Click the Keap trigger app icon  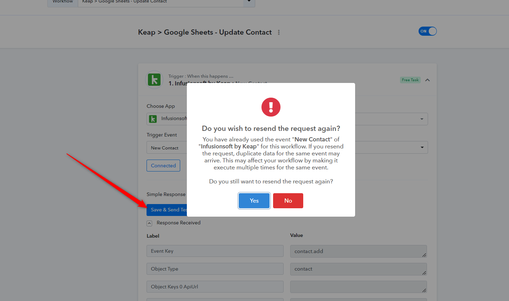coord(154,80)
